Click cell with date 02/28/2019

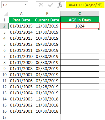tap(47, 87)
